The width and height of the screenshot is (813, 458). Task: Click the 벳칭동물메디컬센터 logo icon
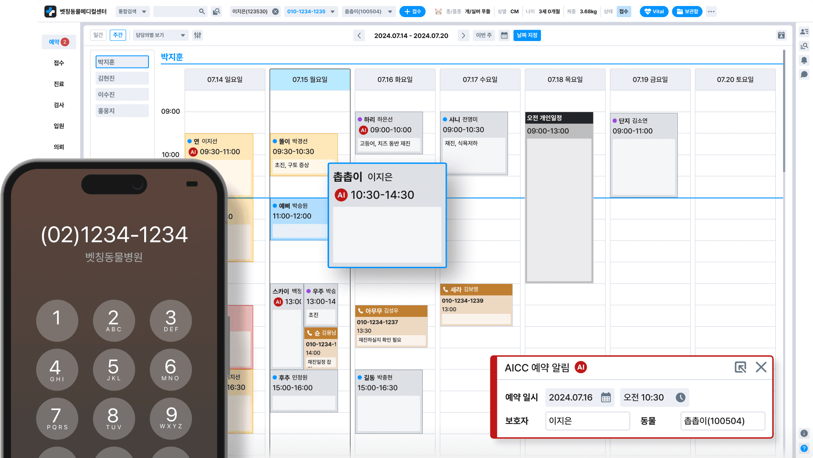coord(50,12)
